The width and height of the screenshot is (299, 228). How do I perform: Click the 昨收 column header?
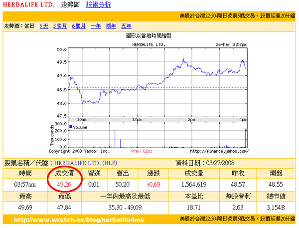click(238, 174)
